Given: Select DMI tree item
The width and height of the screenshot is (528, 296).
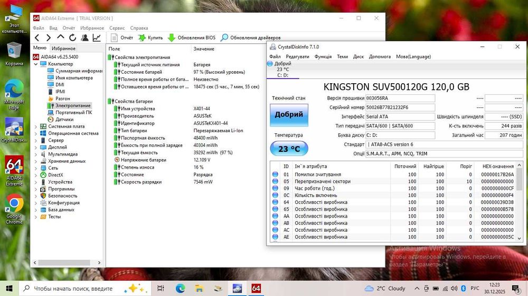Looking at the screenshot, I should (56, 85).
